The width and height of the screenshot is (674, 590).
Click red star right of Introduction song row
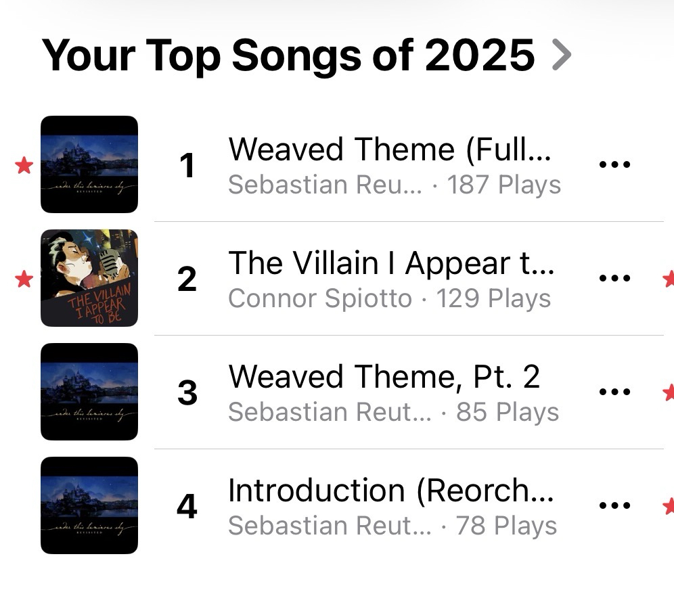(x=669, y=505)
